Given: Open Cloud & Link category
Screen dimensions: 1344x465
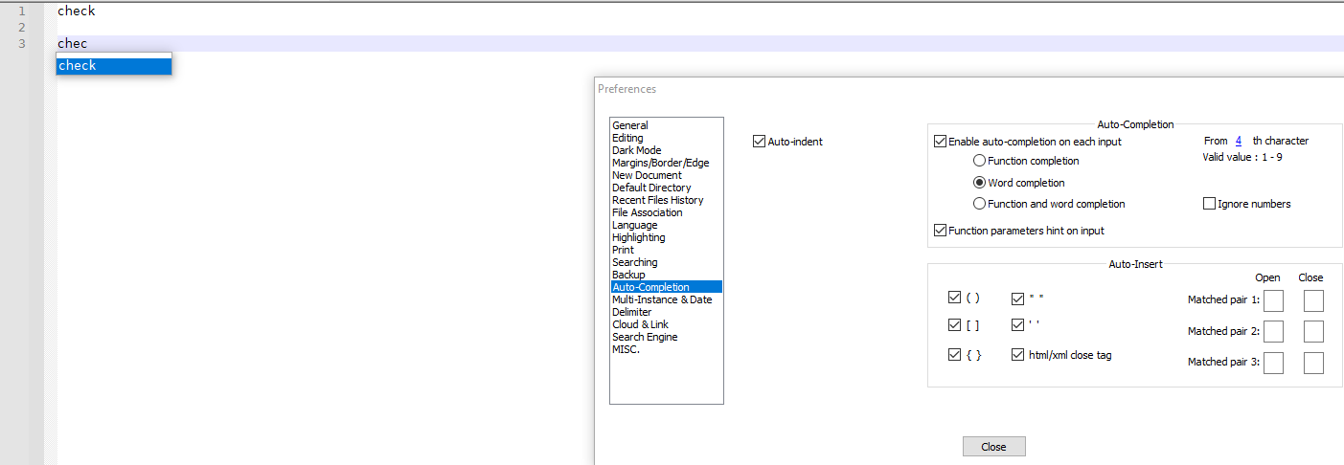Looking at the screenshot, I should [x=641, y=324].
